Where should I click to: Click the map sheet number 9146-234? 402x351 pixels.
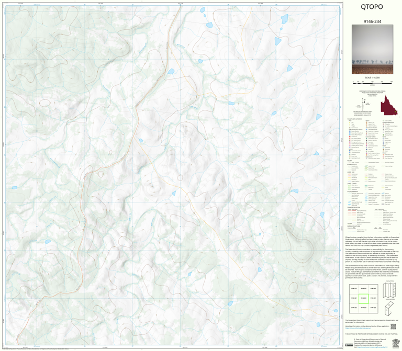[372, 21]
